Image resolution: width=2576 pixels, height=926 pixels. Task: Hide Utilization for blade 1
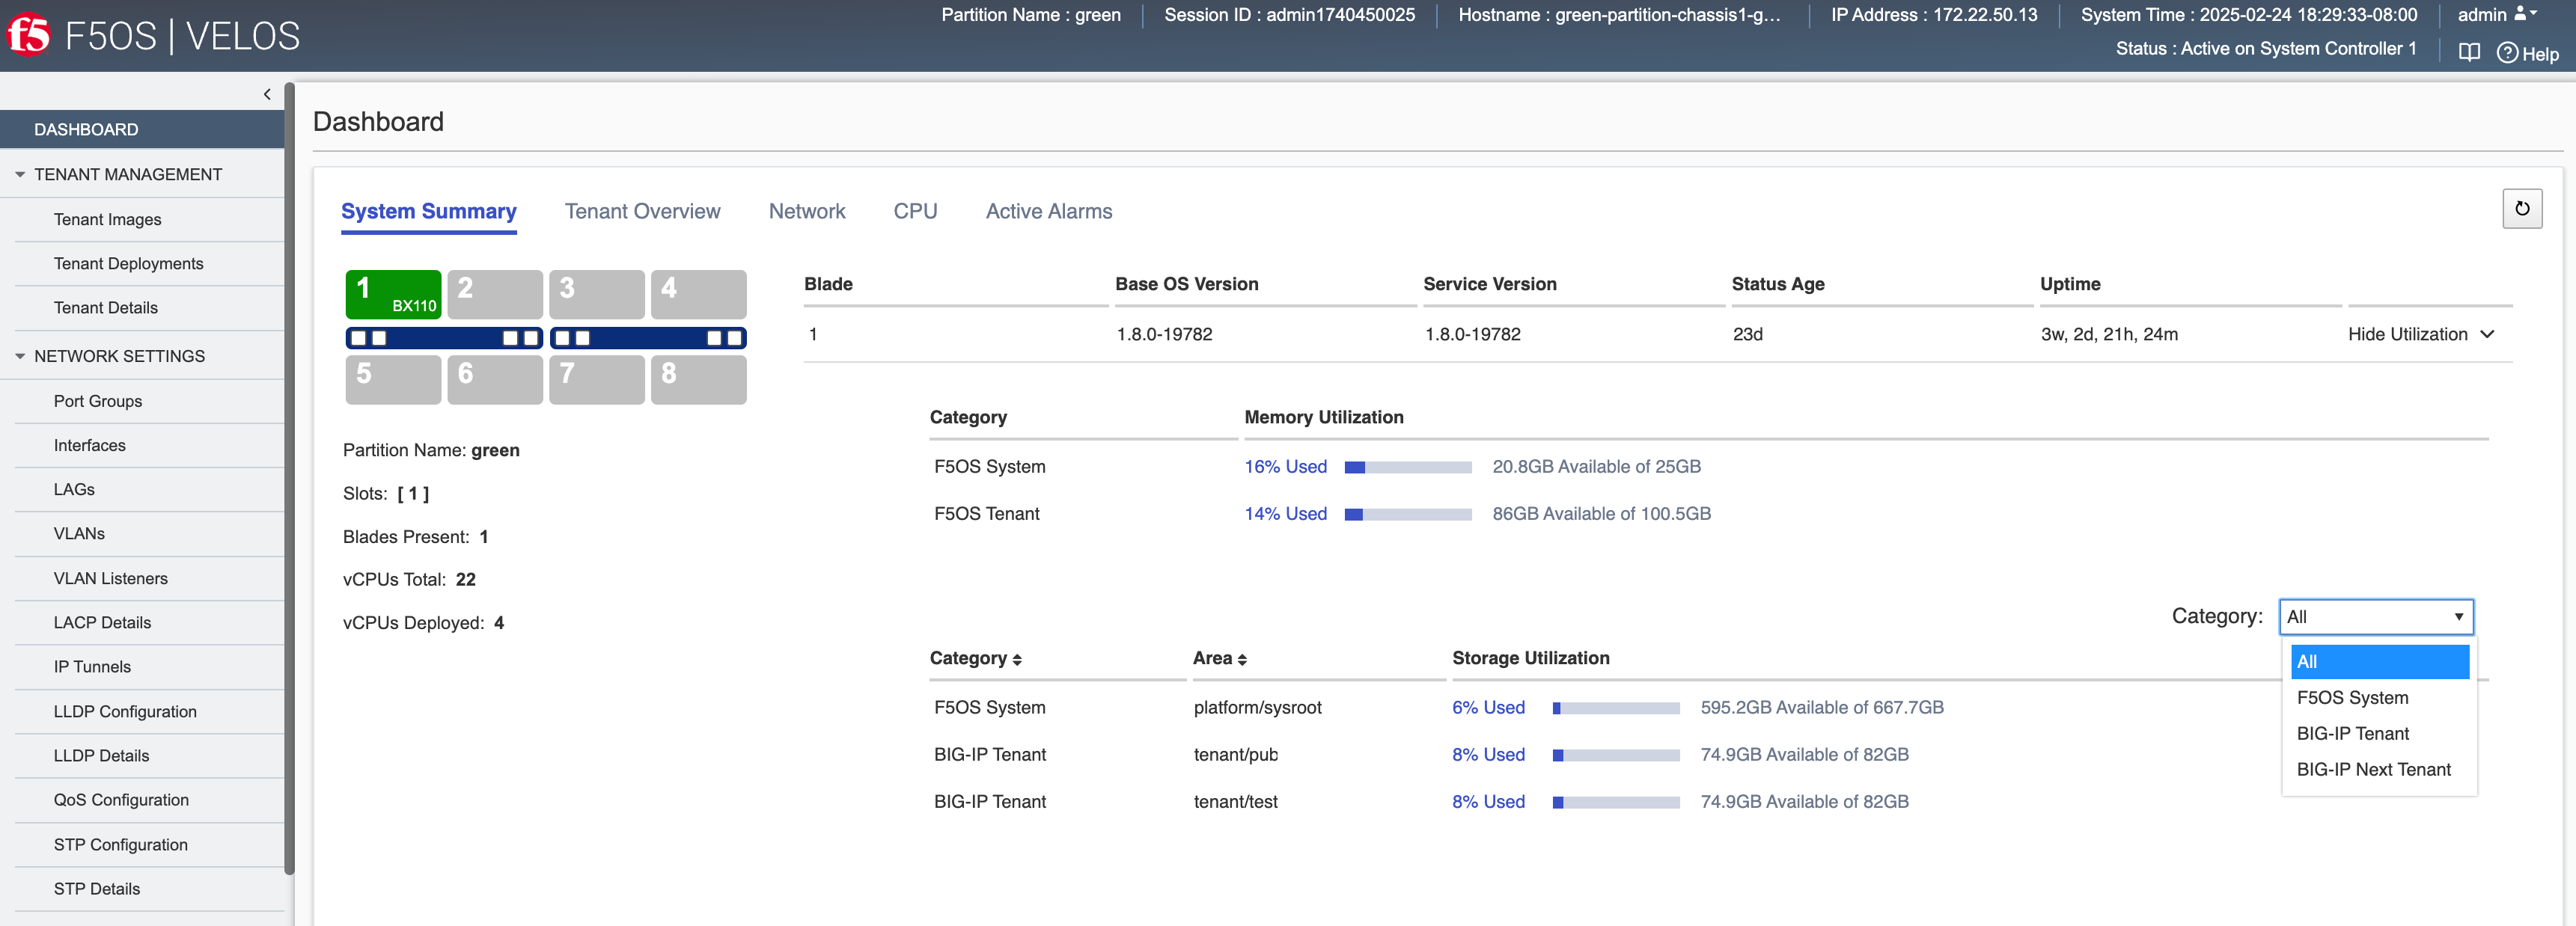point(2420,334)
